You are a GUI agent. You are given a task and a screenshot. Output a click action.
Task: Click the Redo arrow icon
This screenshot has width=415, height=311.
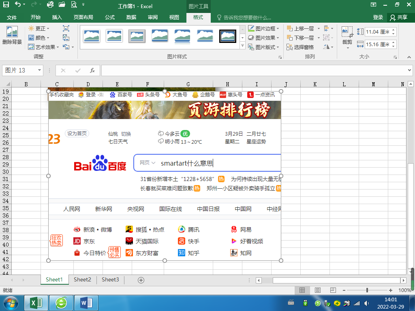[34, 4]
